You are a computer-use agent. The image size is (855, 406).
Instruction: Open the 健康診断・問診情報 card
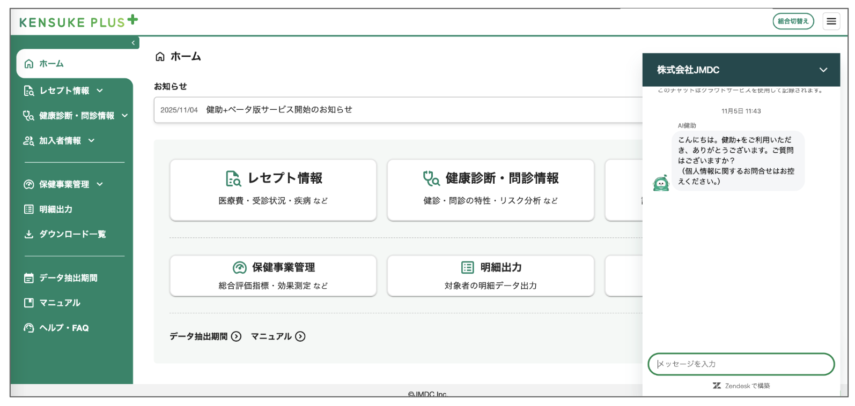491,190
